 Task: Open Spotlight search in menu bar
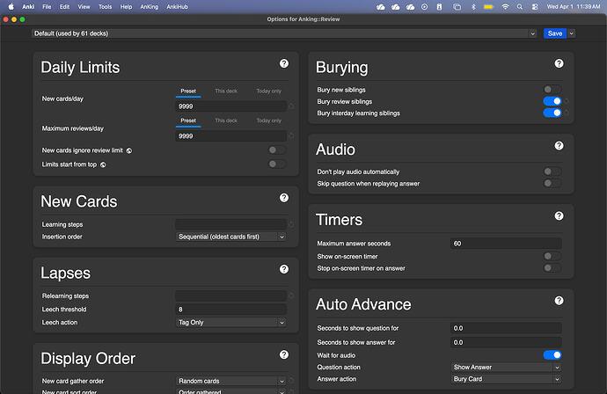pyautogui.click(x=520, y=6)
